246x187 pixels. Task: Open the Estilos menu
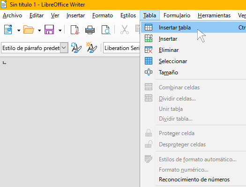tap(128, 15)
